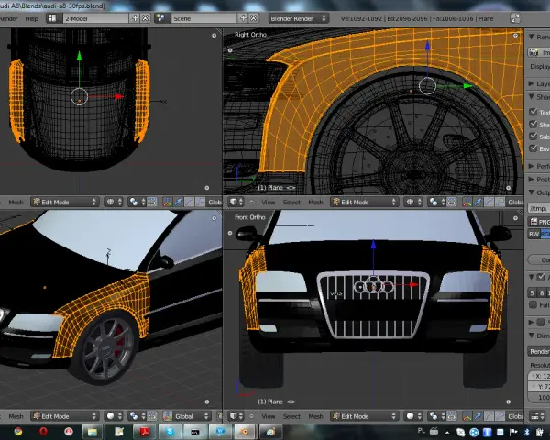Toggle 3D manipulator in perspective viewport header

pyautogui.click(x=168, y=416)
